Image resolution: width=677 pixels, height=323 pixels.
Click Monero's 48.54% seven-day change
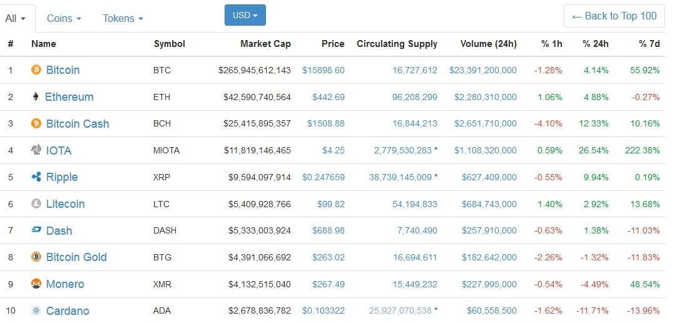[x=645, y=284]
